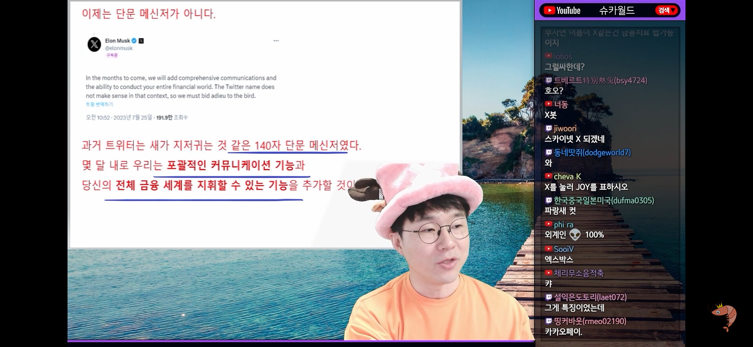
Task: Click the Twitch icon beside 띵커바웃
Action: pyautogui.click(x=549, y=321)
